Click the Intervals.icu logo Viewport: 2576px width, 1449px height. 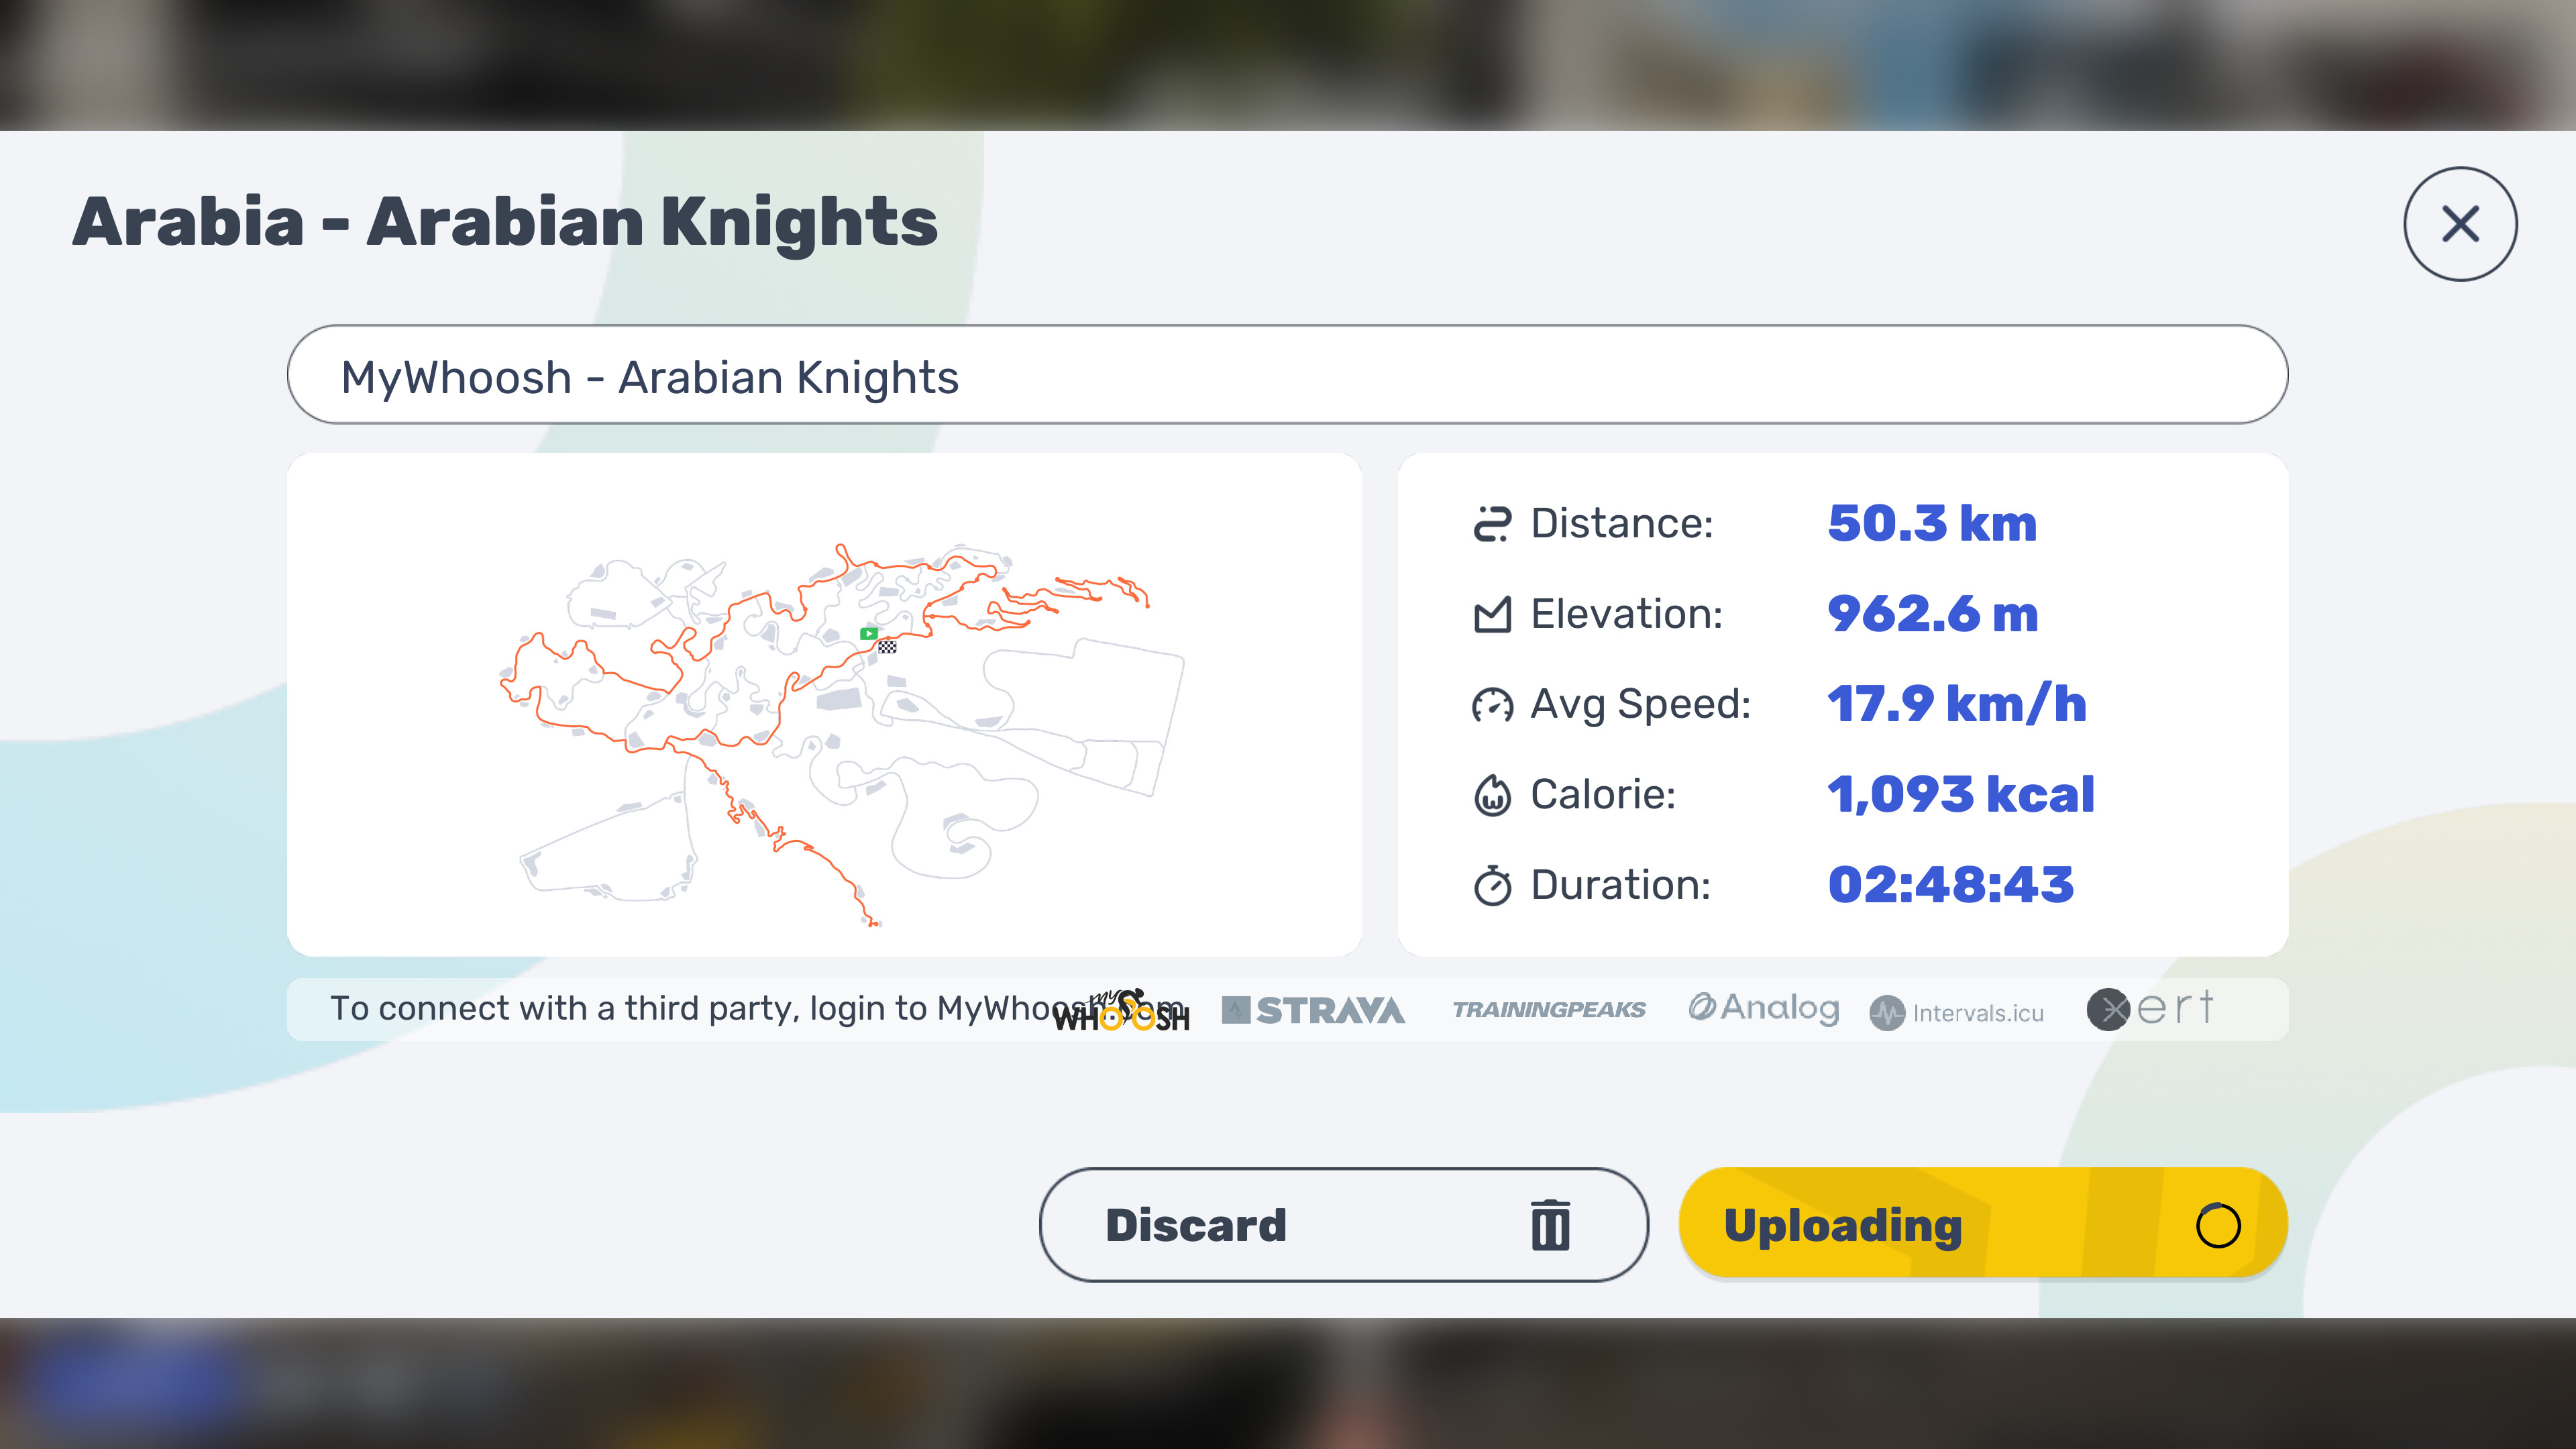tap(1957, 1013)
